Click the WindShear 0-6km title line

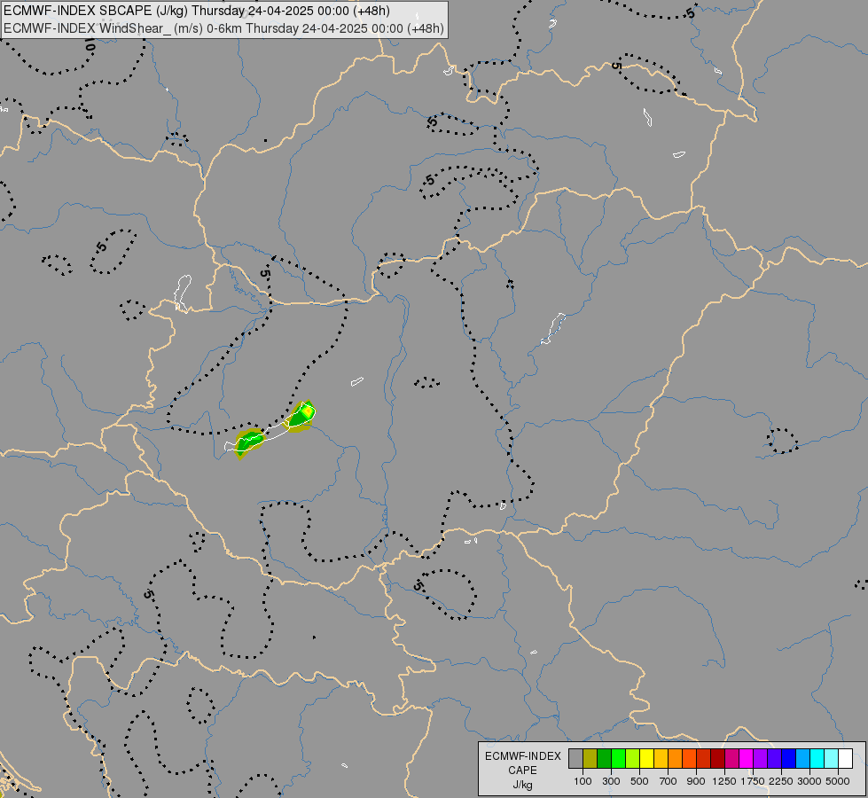point(223,28)
